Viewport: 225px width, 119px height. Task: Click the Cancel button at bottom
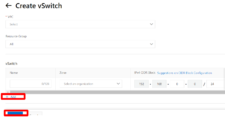(35, 115)
